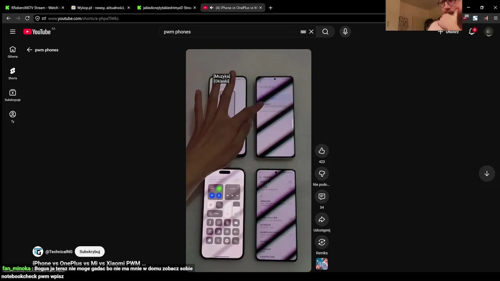
Task: Open Główna in the sidebar
Action: [x=12, y=52]
